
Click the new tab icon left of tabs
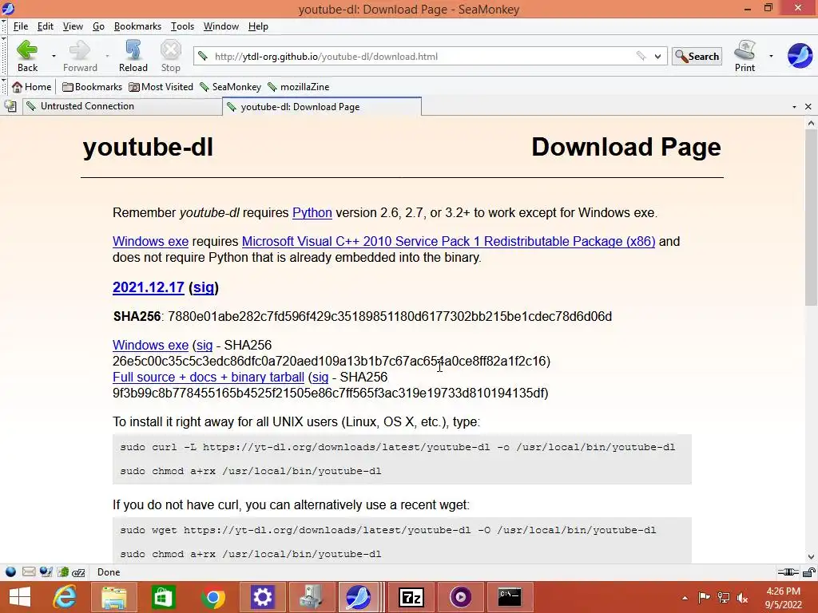(x=10, y=106)
